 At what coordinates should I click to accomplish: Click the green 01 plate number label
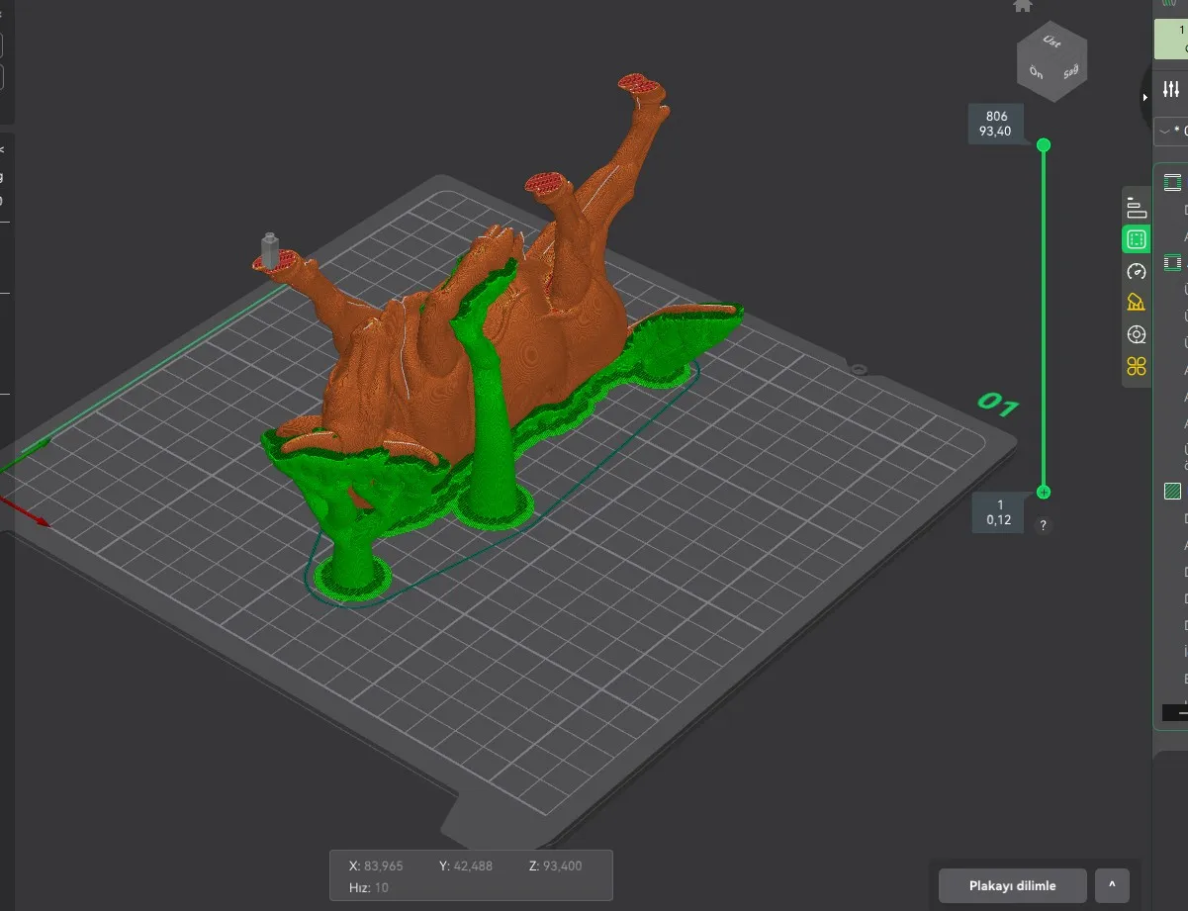[998, 406]
